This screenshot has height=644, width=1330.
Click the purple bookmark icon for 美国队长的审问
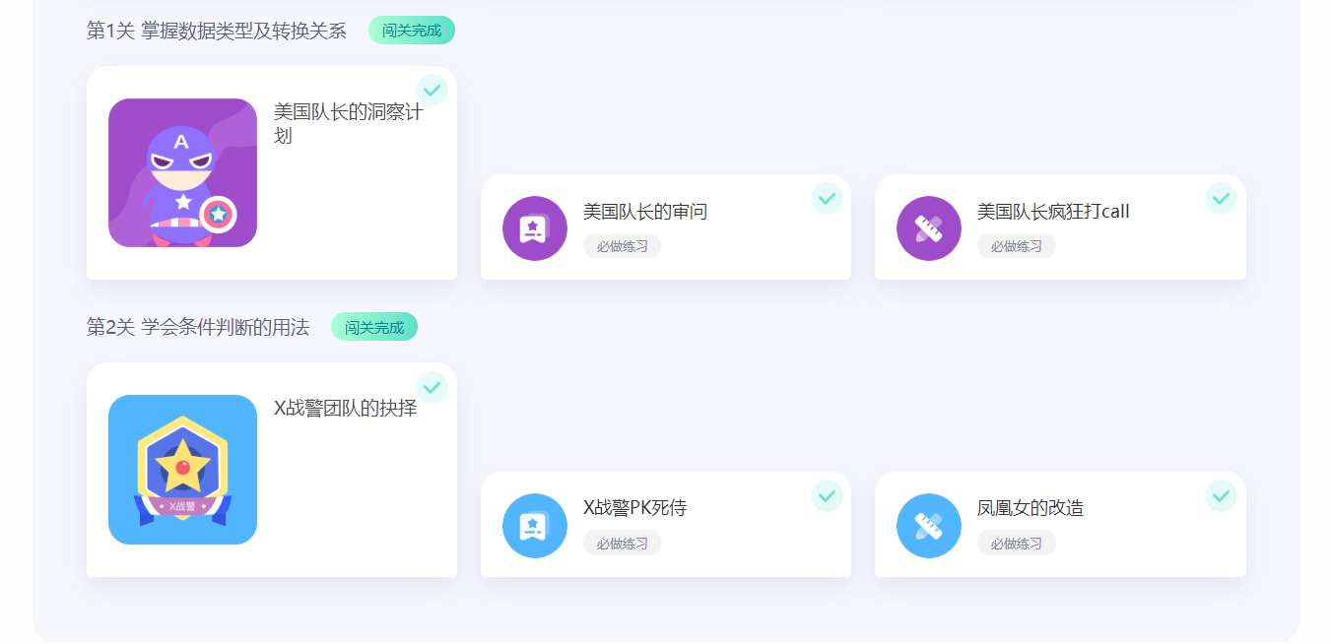tap(535, 228)
